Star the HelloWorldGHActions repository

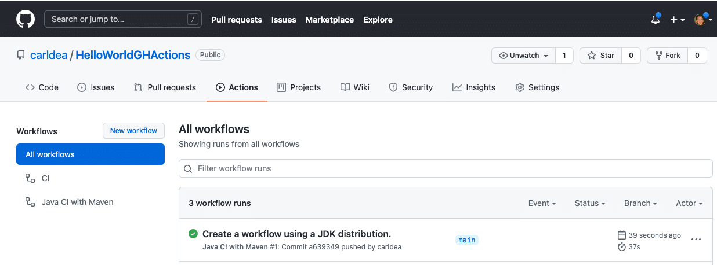point(601,56)
